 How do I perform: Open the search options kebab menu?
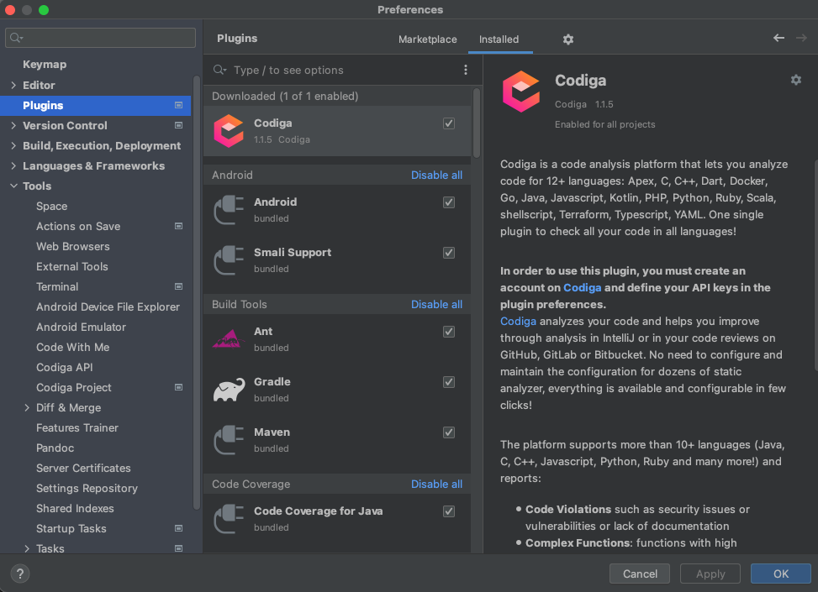point(466,70)
